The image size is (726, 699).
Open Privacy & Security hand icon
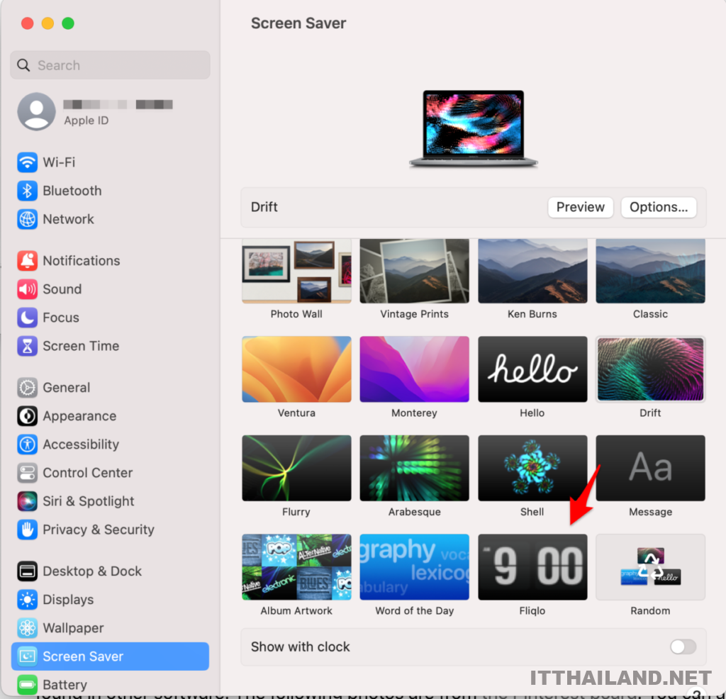click(x=28, y=530)
